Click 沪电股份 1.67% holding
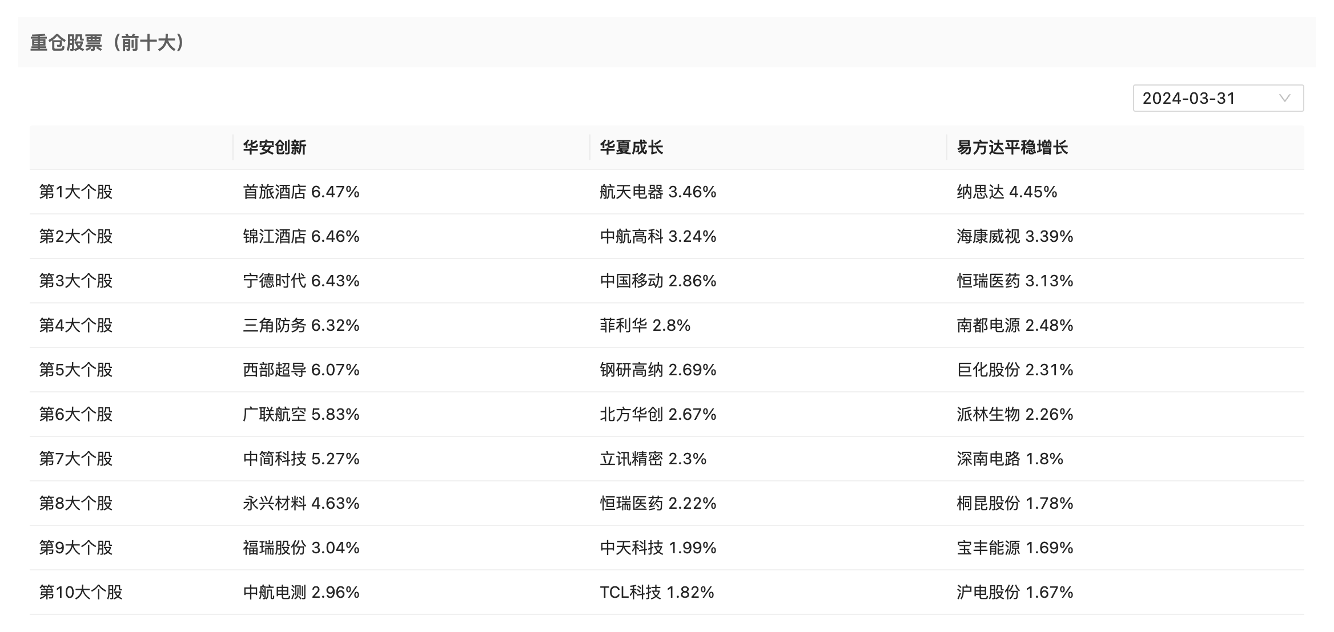This screenshot has width=1334, height=632. [x=1015, y=593]
